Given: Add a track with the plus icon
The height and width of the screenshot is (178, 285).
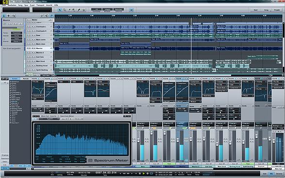Looking at the screenshot, I should [9, 16].
